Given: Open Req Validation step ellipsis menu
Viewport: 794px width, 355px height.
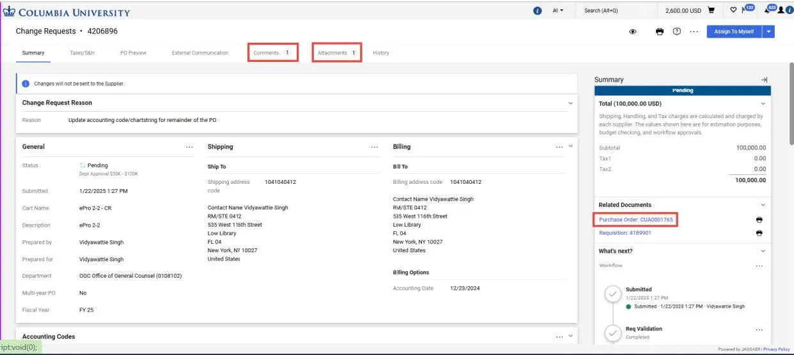Looking at the screenshot, I should click(x=759, y=329).
